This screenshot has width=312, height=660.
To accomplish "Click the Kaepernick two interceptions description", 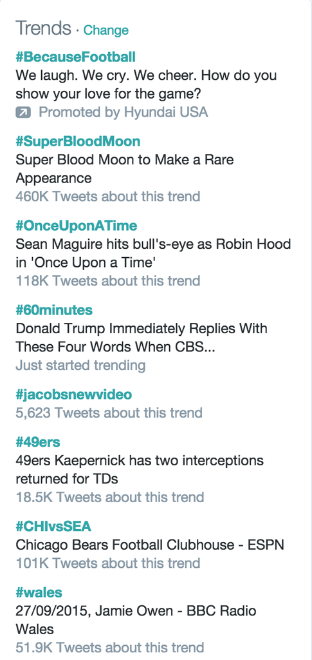I will (x=140, y=470).
